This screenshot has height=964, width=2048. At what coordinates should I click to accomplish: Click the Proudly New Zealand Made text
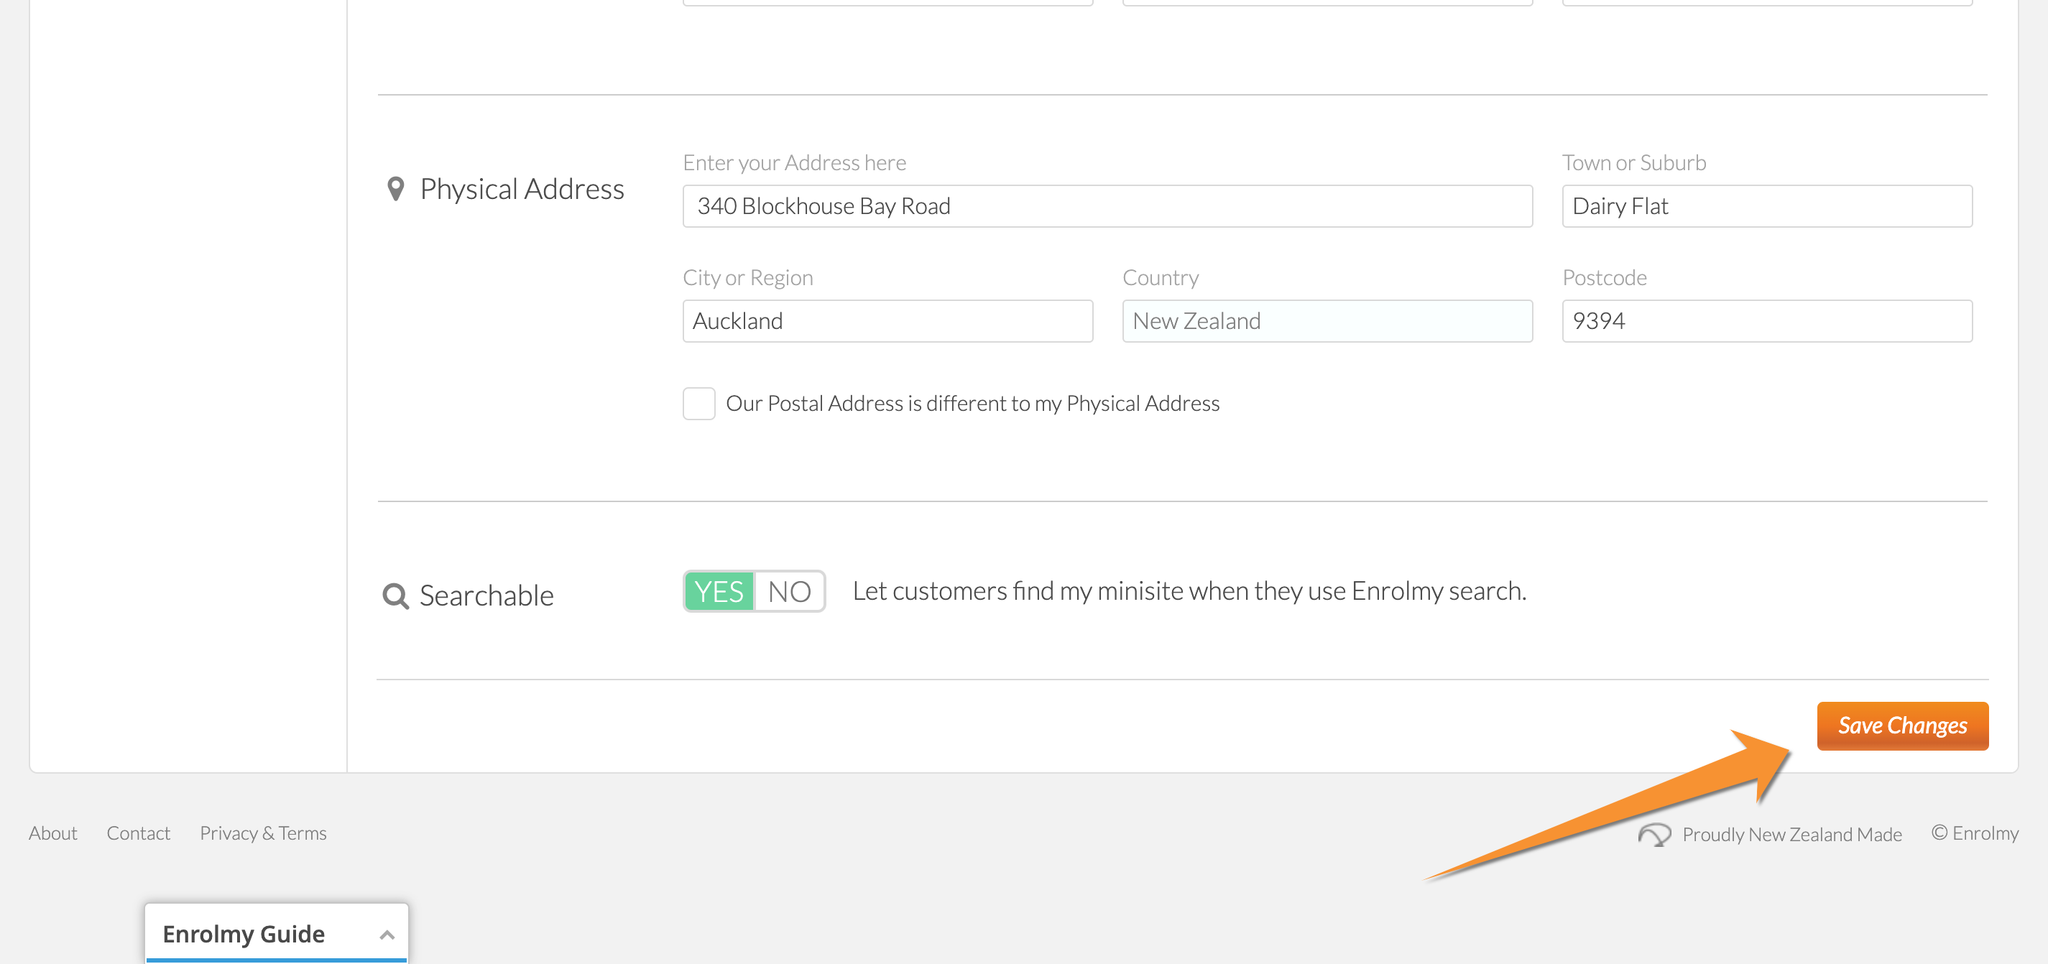pos(1792,835)
